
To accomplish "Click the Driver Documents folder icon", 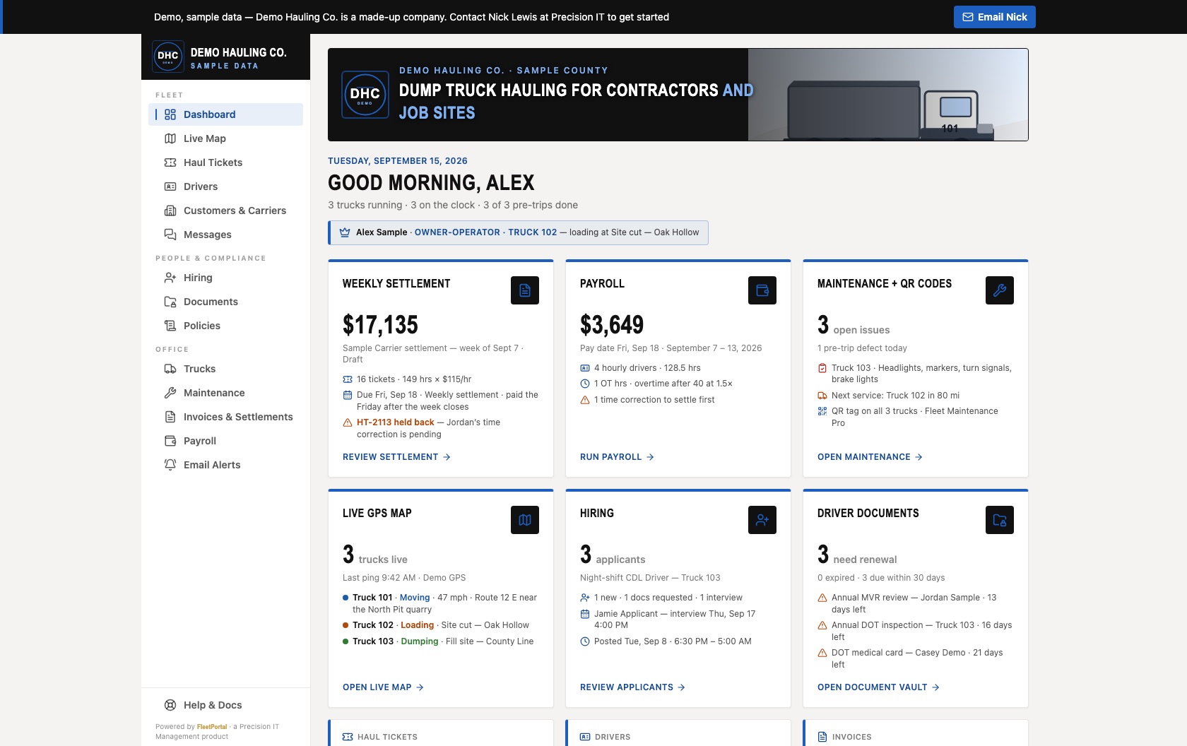I will coord(1000,520).
